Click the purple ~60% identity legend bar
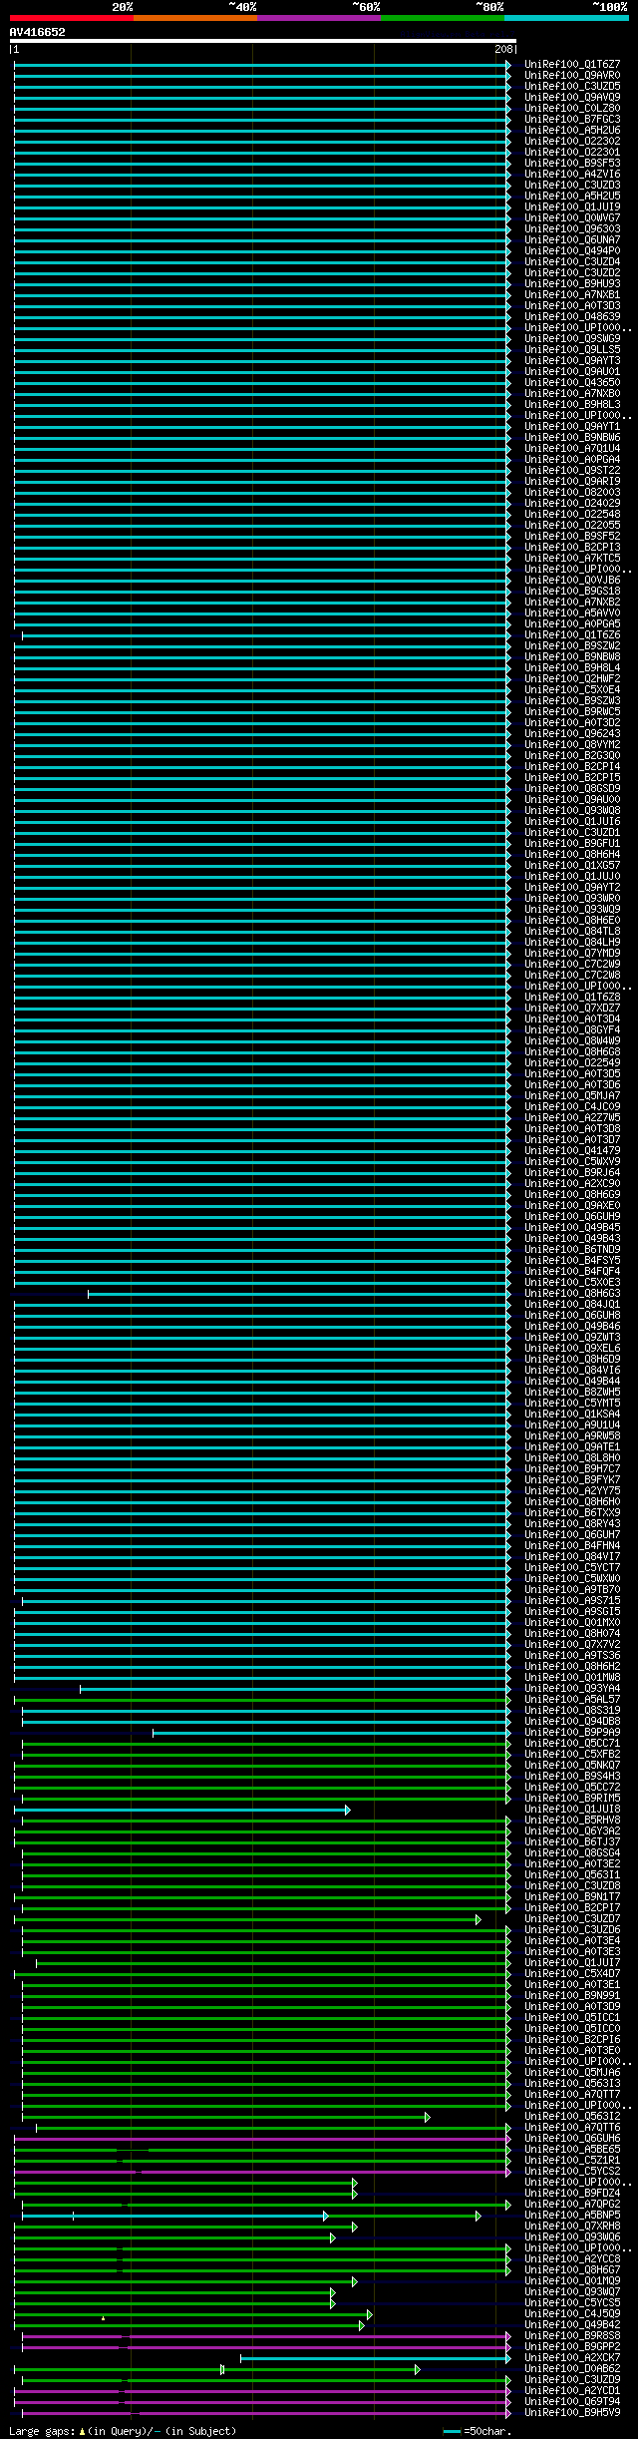638x2439 pixels. click(318, 18)
